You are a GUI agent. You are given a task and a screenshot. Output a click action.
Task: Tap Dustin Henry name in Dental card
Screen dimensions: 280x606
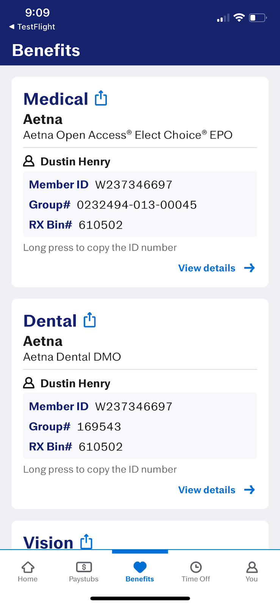(x=75, y=384)
